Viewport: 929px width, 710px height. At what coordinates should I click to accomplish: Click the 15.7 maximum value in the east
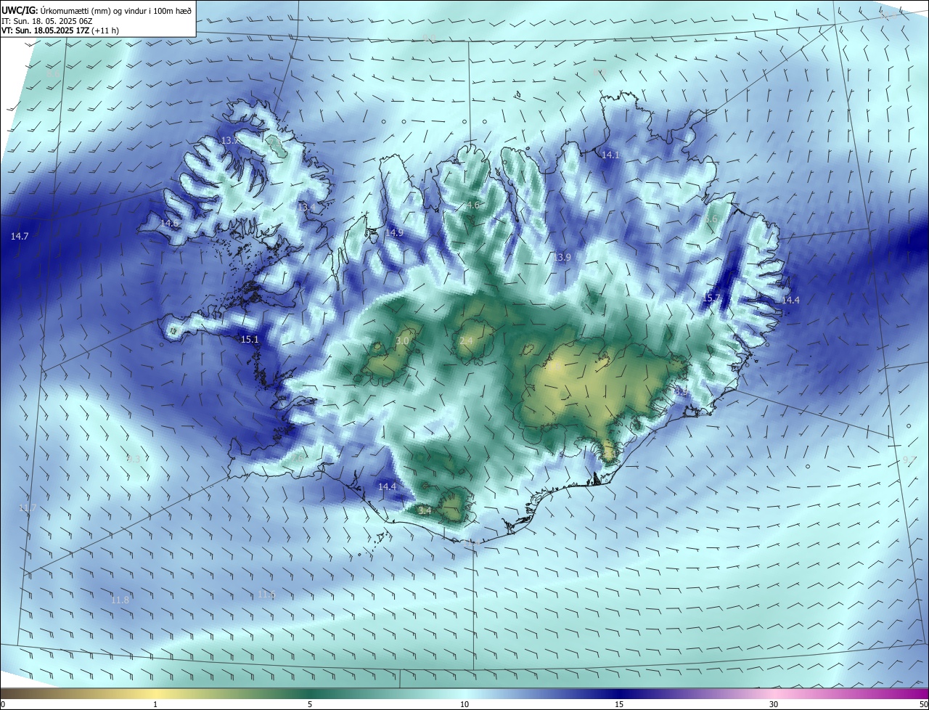712,298
